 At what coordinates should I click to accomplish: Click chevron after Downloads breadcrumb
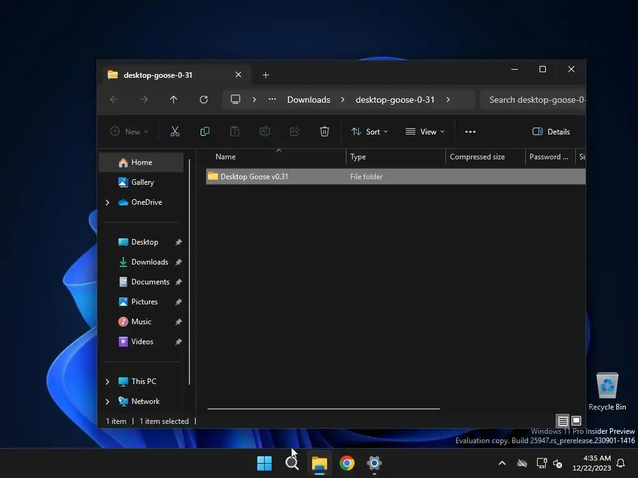point(343,100)
